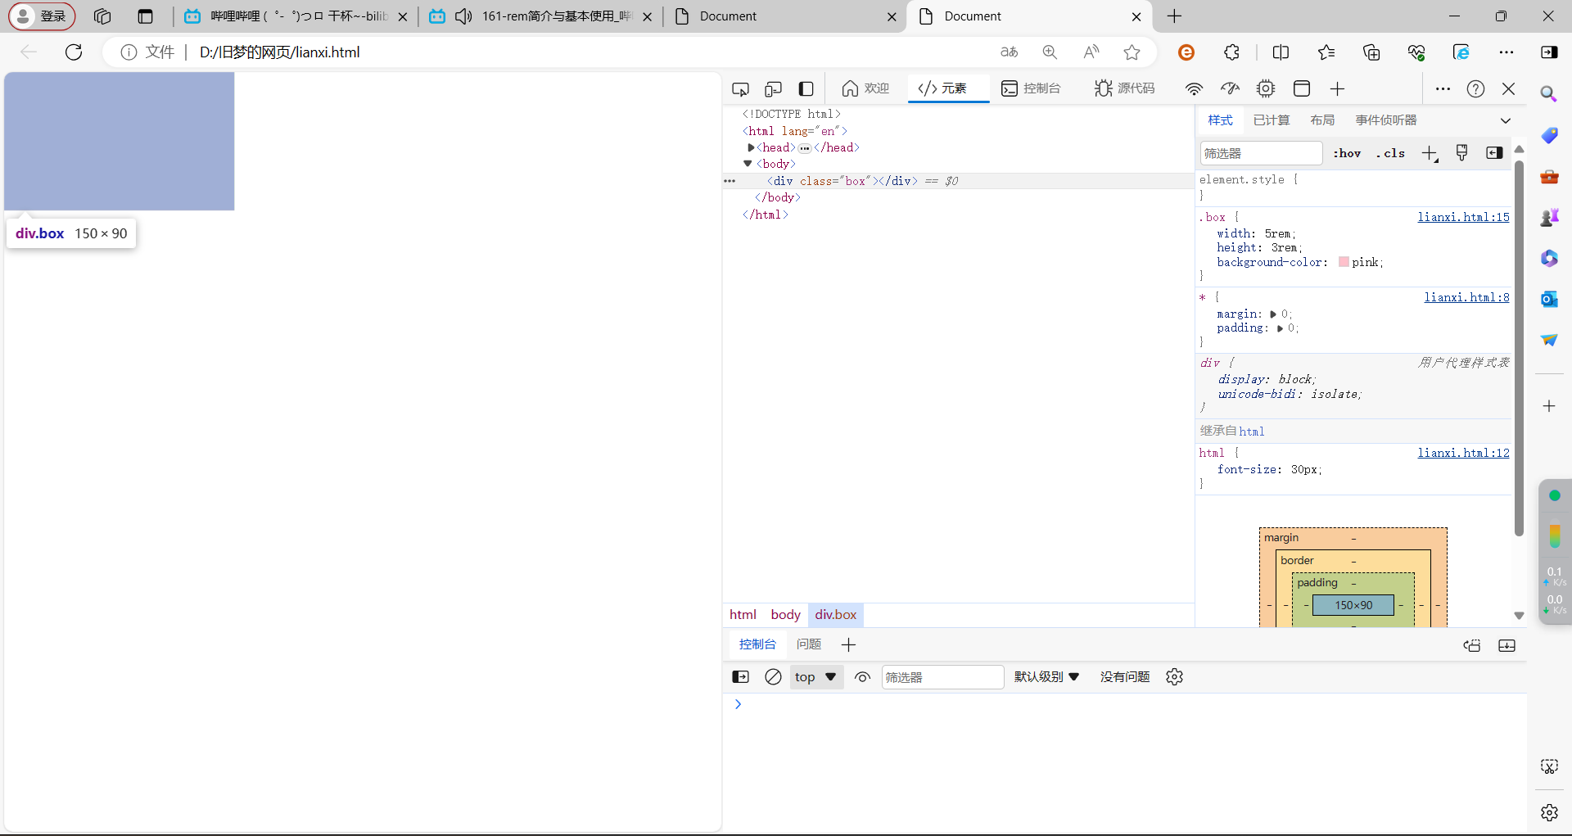Open the row actions ellipsis beside div.box
Image resolution: width=1572 pixels, height=836 pixels.
click(730, 181)
